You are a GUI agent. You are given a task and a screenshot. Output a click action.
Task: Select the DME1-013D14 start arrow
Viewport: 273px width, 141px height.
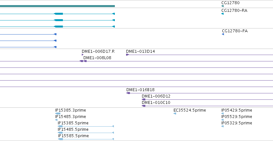click(127, 55)
